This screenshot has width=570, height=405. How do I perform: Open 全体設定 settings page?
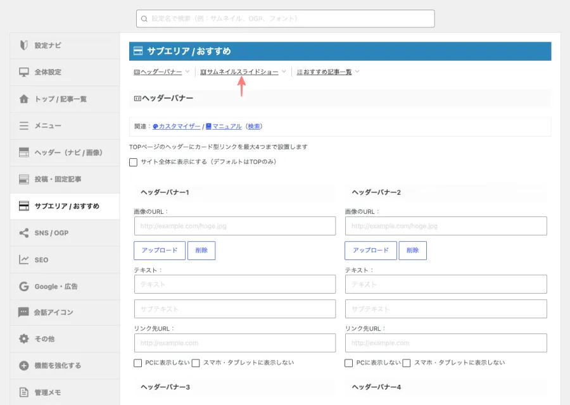(65, 72)
